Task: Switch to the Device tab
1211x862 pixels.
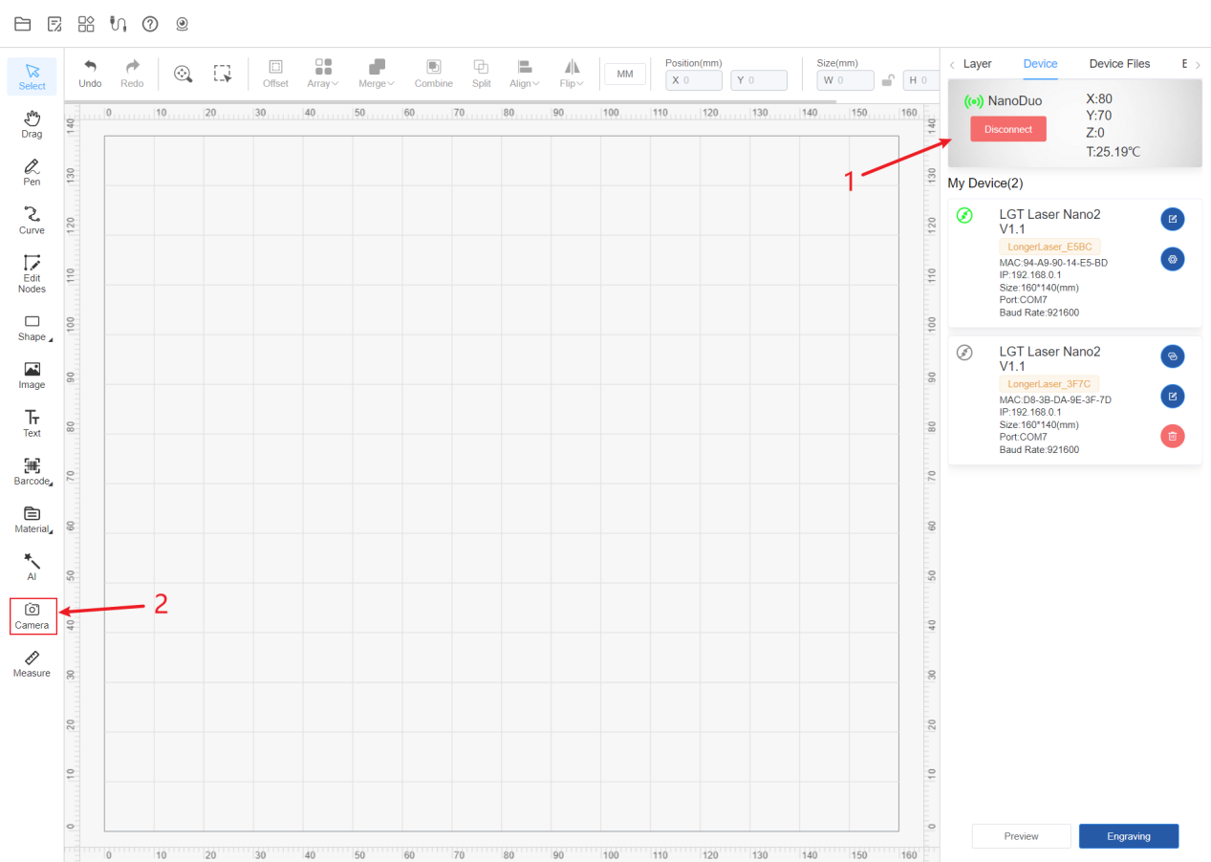Action: [x=1040, y=64]
